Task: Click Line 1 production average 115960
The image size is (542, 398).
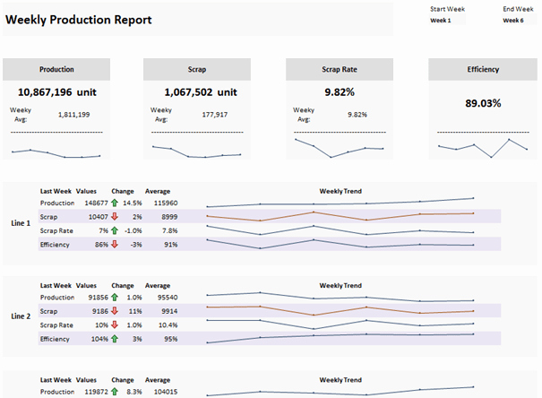Action: 166,203
